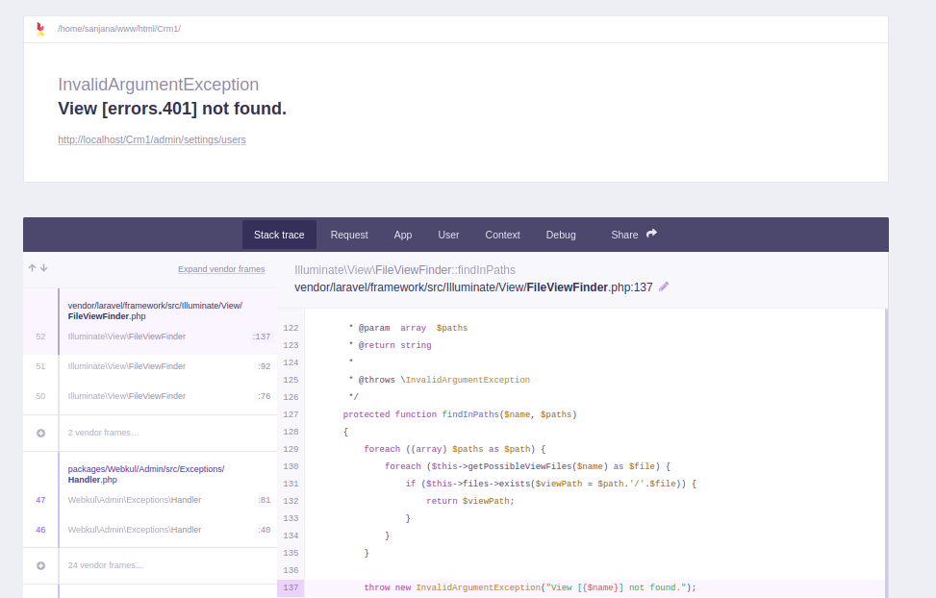The height and width of the screenshot is (598, 936).
Task: Click the down arrow to jump to next frame
Action: pos(44,268)
